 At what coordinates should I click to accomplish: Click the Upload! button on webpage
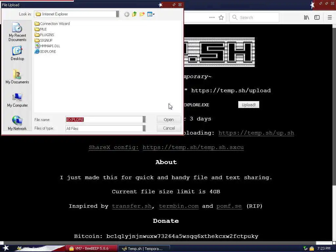click(x=249, y=105)
